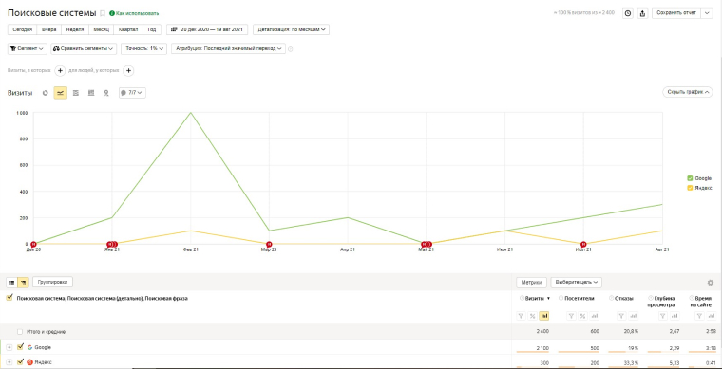This screenshot has height=369, width=722.
Task: Toggle the Итого и средние checkbox
Action: click(20, 331)
